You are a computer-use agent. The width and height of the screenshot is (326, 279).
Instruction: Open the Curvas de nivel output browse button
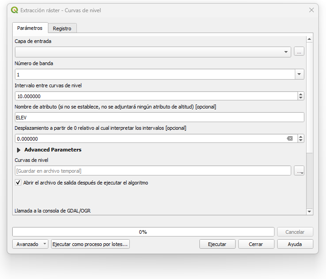299,170
